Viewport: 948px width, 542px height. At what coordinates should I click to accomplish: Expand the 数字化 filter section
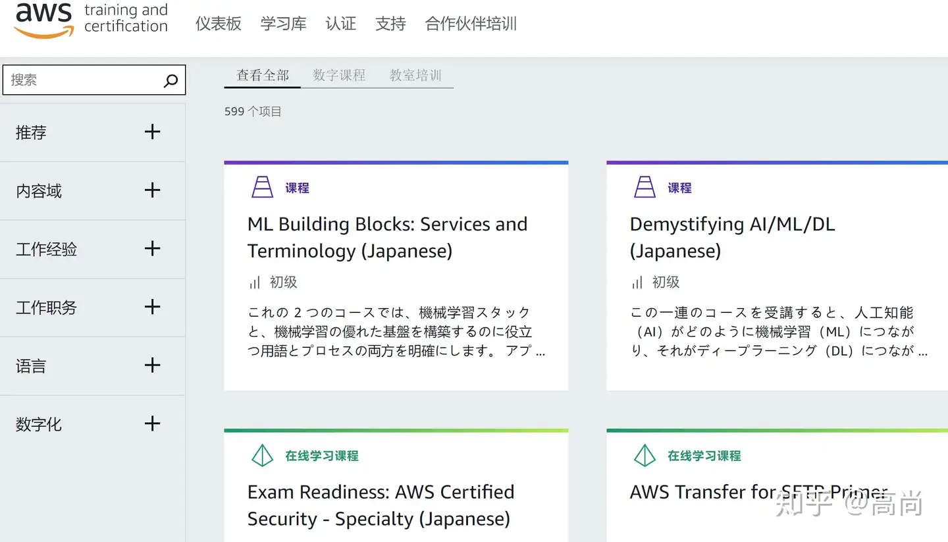coord(152,423)
